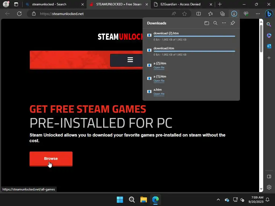Image resolution: width=275 pixels, height=206 pixels.
Task: Start Read aloud from address bar
Action: tap(174, 14)
